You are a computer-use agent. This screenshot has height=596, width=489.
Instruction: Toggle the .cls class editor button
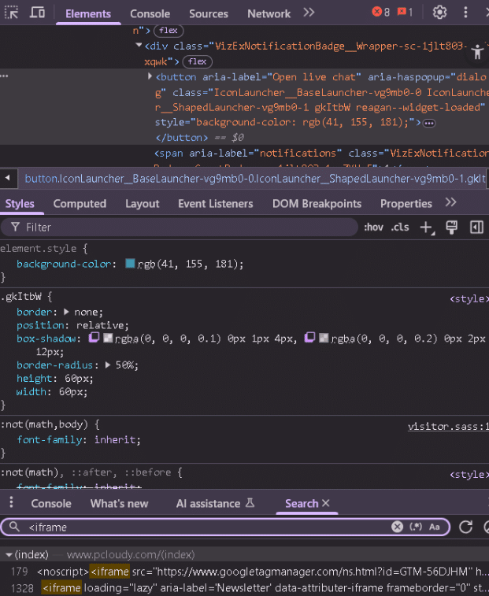pos(400,228)
